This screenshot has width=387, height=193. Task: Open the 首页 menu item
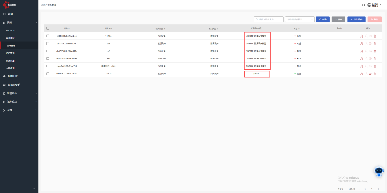(x=10, y=14)
